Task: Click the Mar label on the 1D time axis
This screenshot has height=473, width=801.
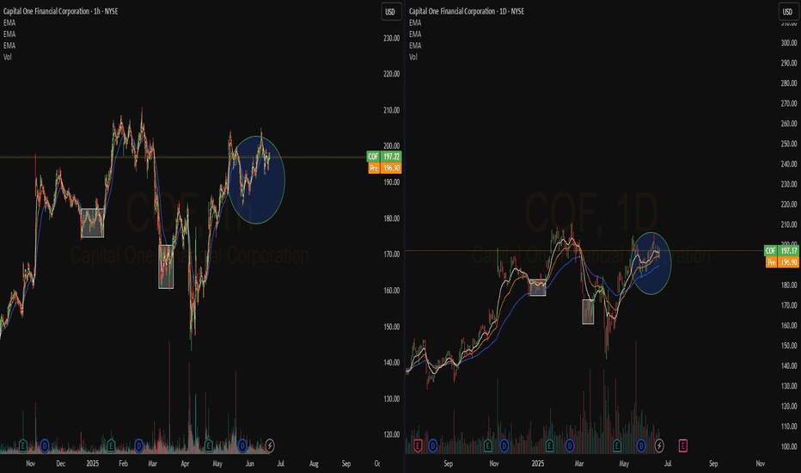Action: coord(578,464)
